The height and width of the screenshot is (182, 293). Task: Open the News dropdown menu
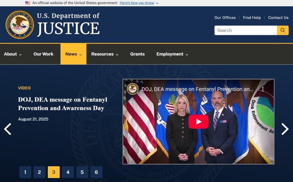click(x=73, y=54)
